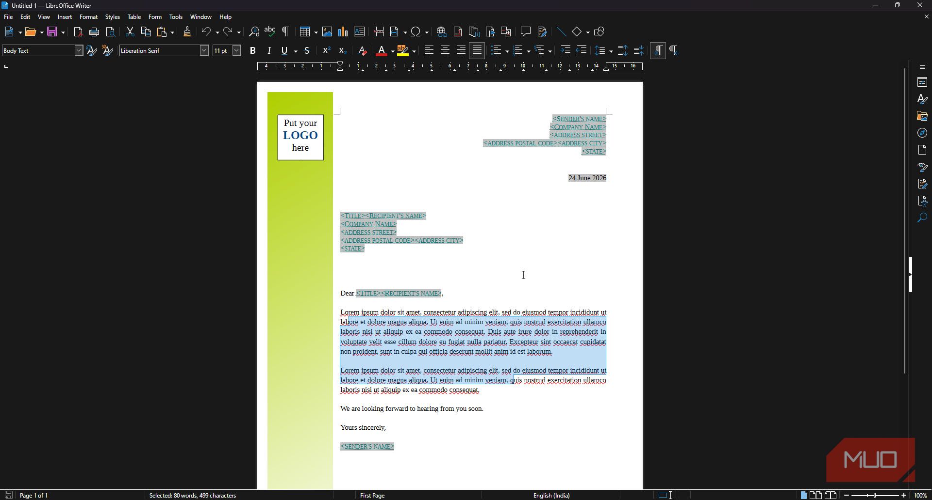This screenshot has width=932, height=500.
Task: Open the Insert menu
Action: point(65,17)
